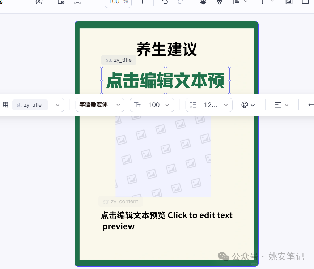
Task: Open the text alignment dropdown
Action: point(281,105)
